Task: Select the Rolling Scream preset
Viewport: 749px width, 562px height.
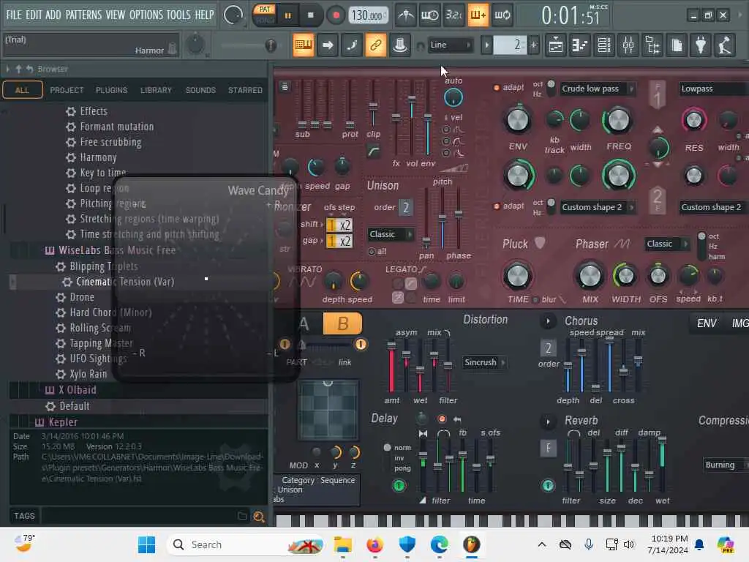Action: pyautogui.click(x=99, y=328)
